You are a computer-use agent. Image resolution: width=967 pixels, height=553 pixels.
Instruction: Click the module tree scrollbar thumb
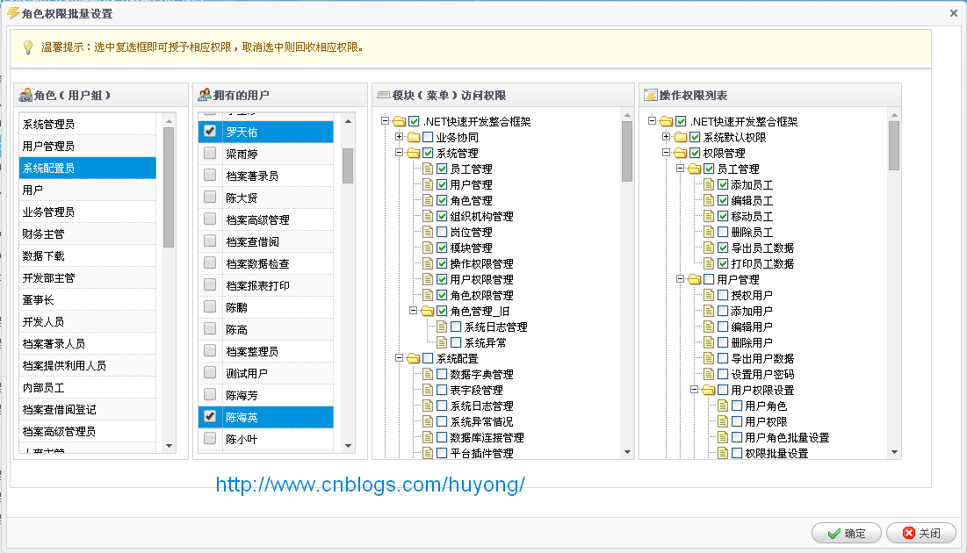[x=627, y=151]
